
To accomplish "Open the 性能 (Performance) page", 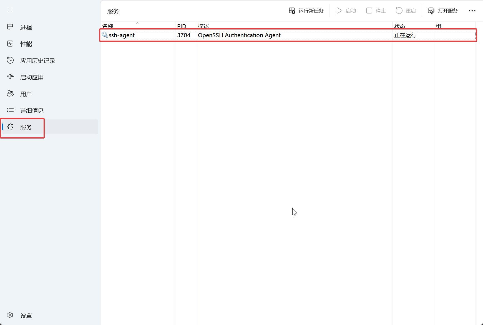I will (x=26, y=44).
